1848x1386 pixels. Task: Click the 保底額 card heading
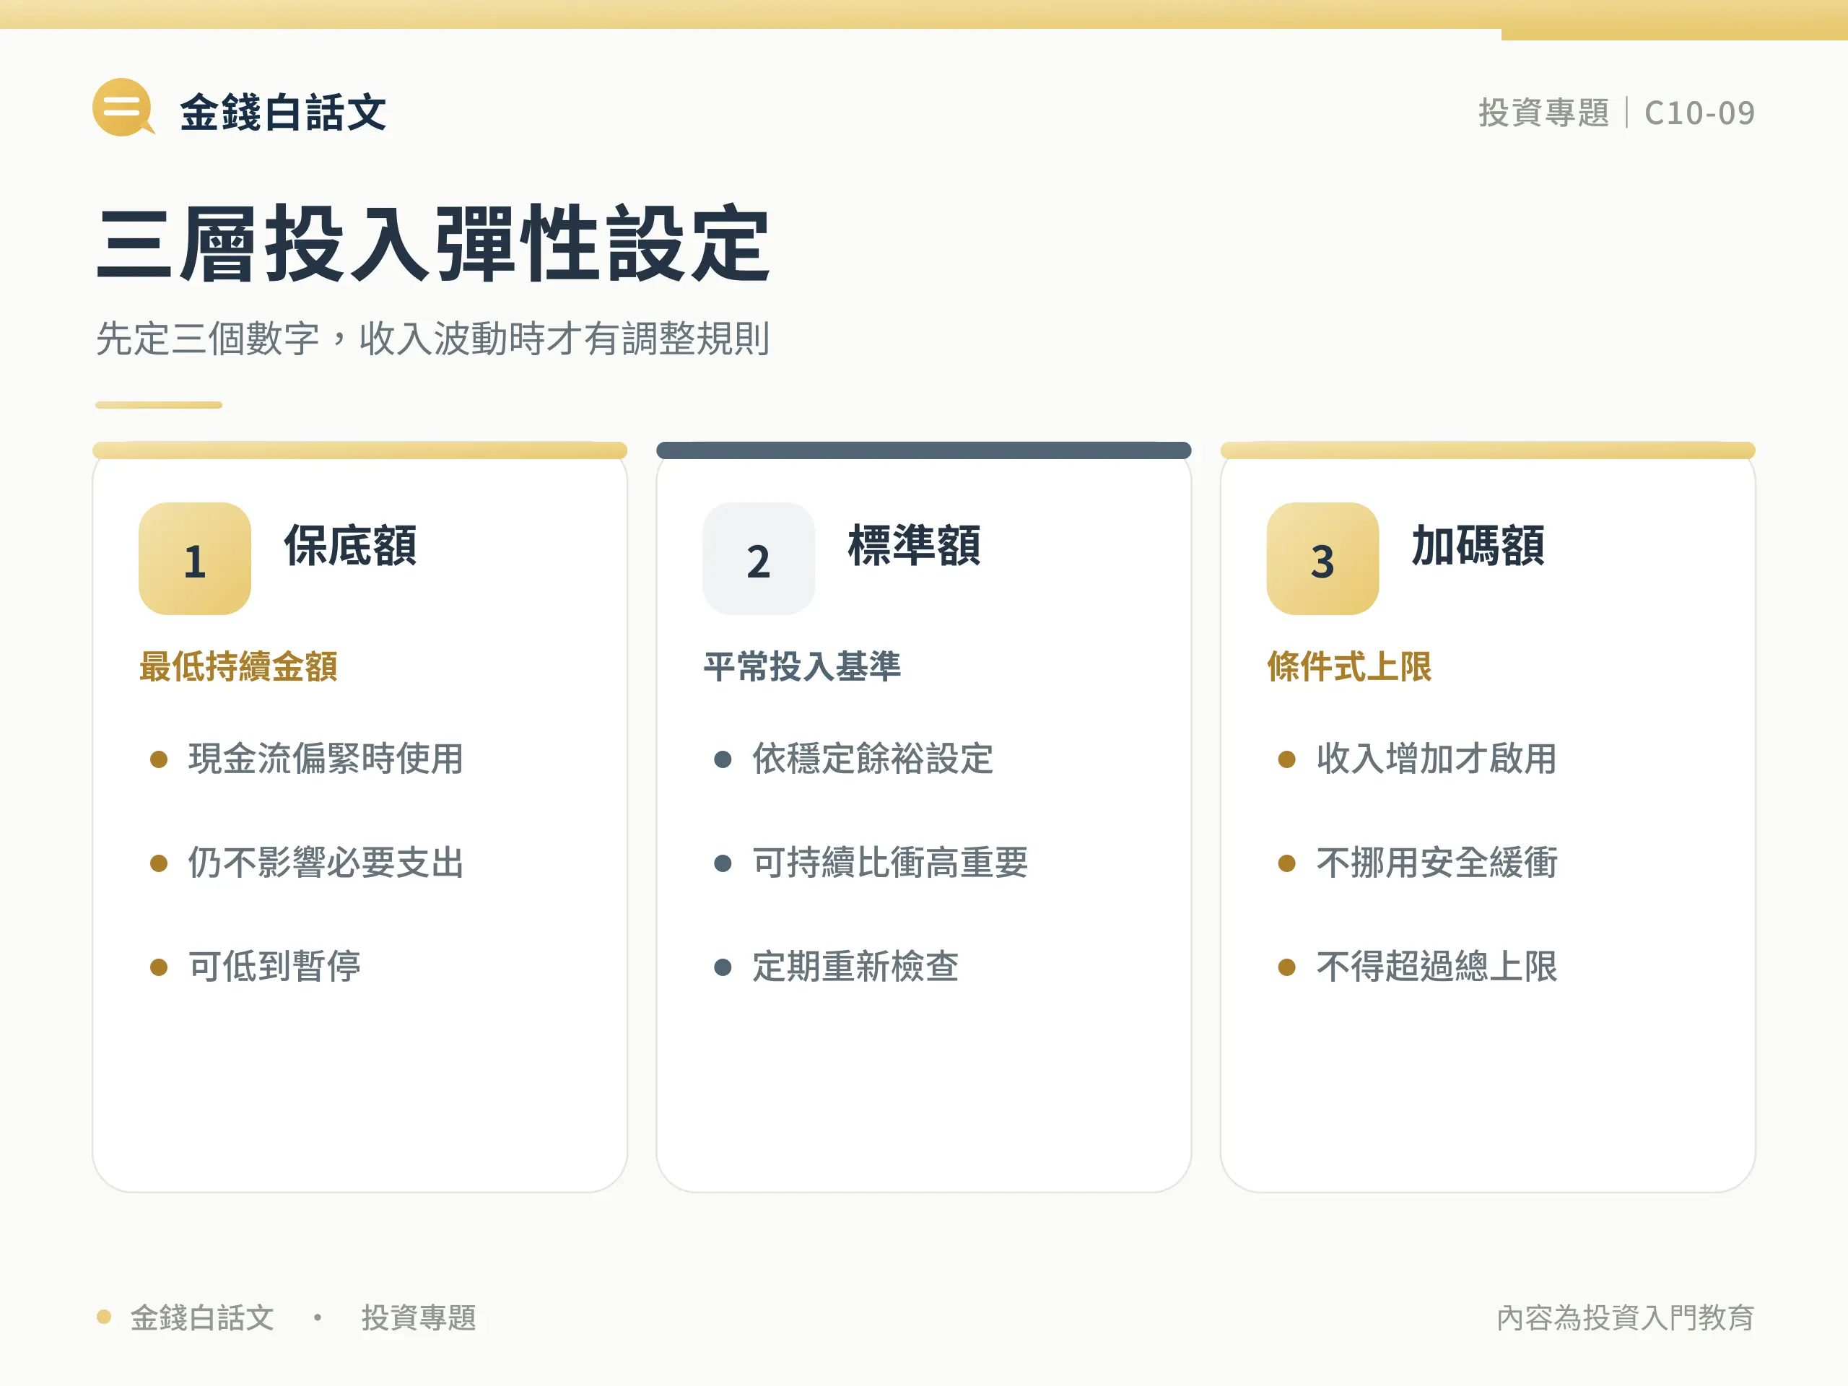(350, 546)
